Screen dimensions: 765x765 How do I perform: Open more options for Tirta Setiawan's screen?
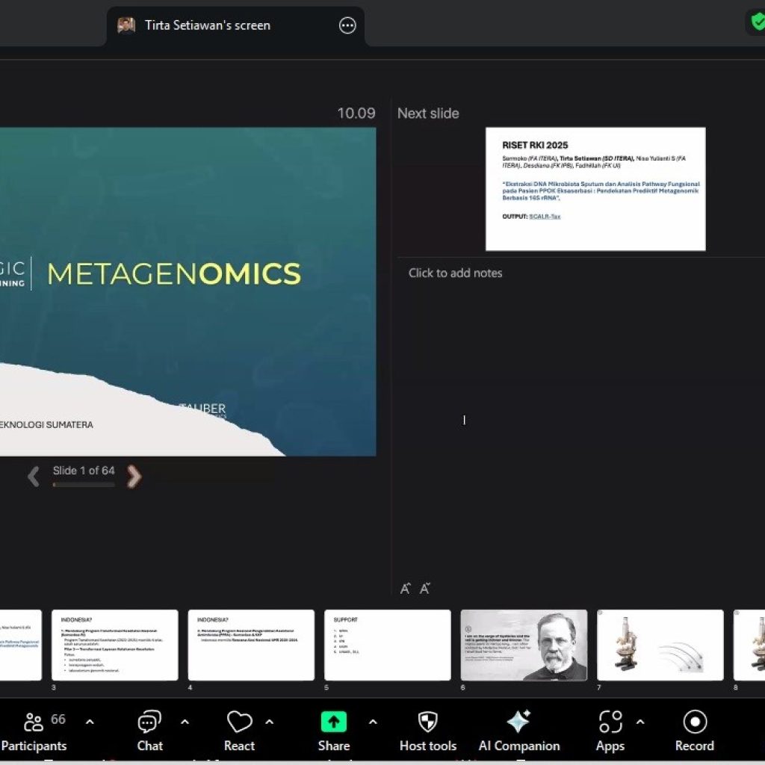pos(347,25)
